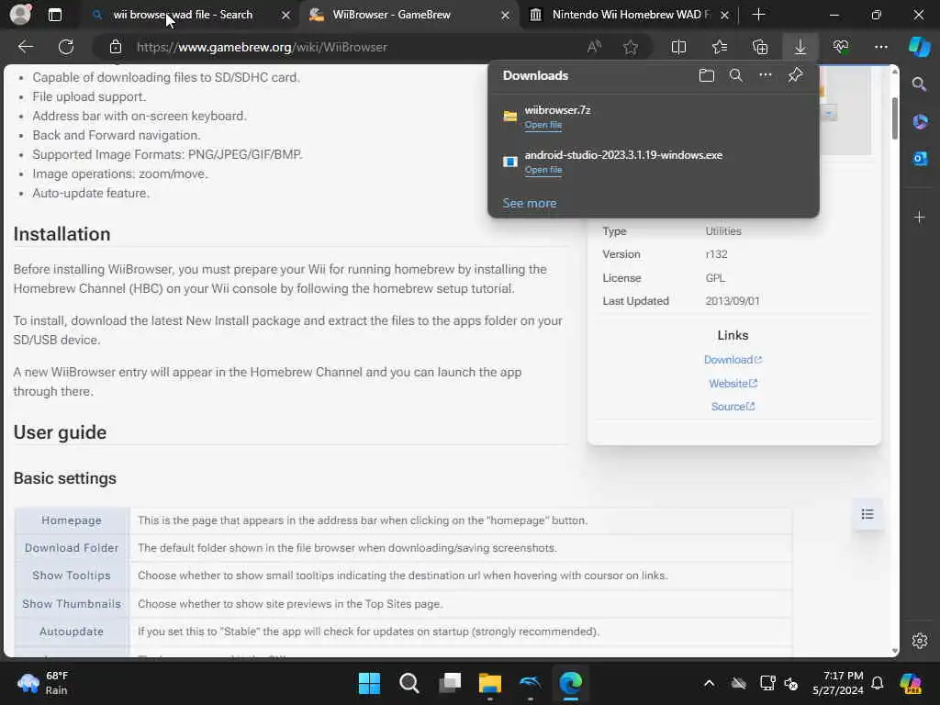
Task: Switch to WiiBrowser - GameBrew tab
Action: [391, 15]
